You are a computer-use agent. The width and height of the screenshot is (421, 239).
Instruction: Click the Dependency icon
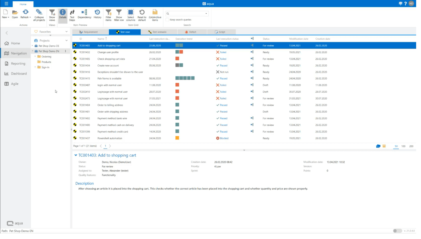pos(84,15)
